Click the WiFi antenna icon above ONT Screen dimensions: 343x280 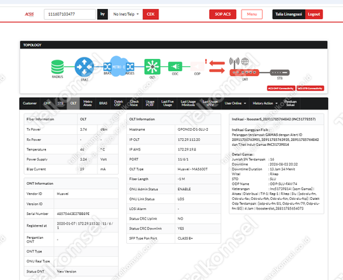pos(235,62)
